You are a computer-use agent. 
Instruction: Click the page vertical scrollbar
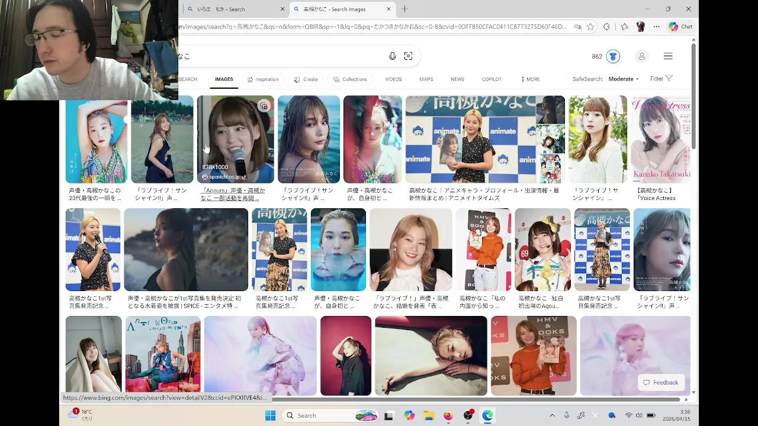[x=693, y=95]
